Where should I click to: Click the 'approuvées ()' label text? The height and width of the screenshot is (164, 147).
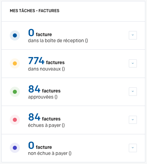click(43, 97)
